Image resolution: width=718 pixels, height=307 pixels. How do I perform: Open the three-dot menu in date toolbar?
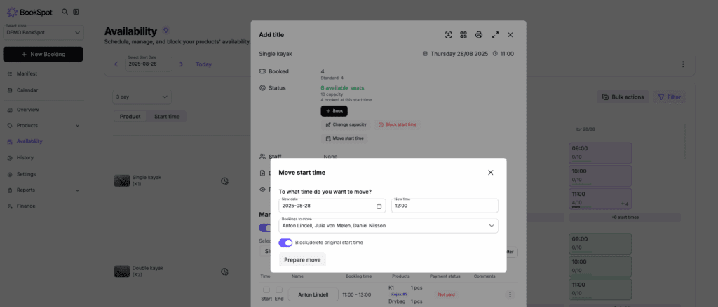683,64
